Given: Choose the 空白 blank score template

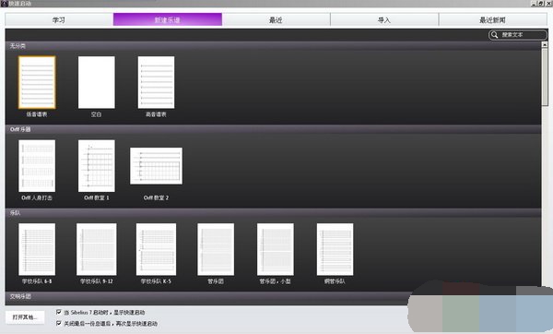Looking at the screenshot, I should [96, 82].
